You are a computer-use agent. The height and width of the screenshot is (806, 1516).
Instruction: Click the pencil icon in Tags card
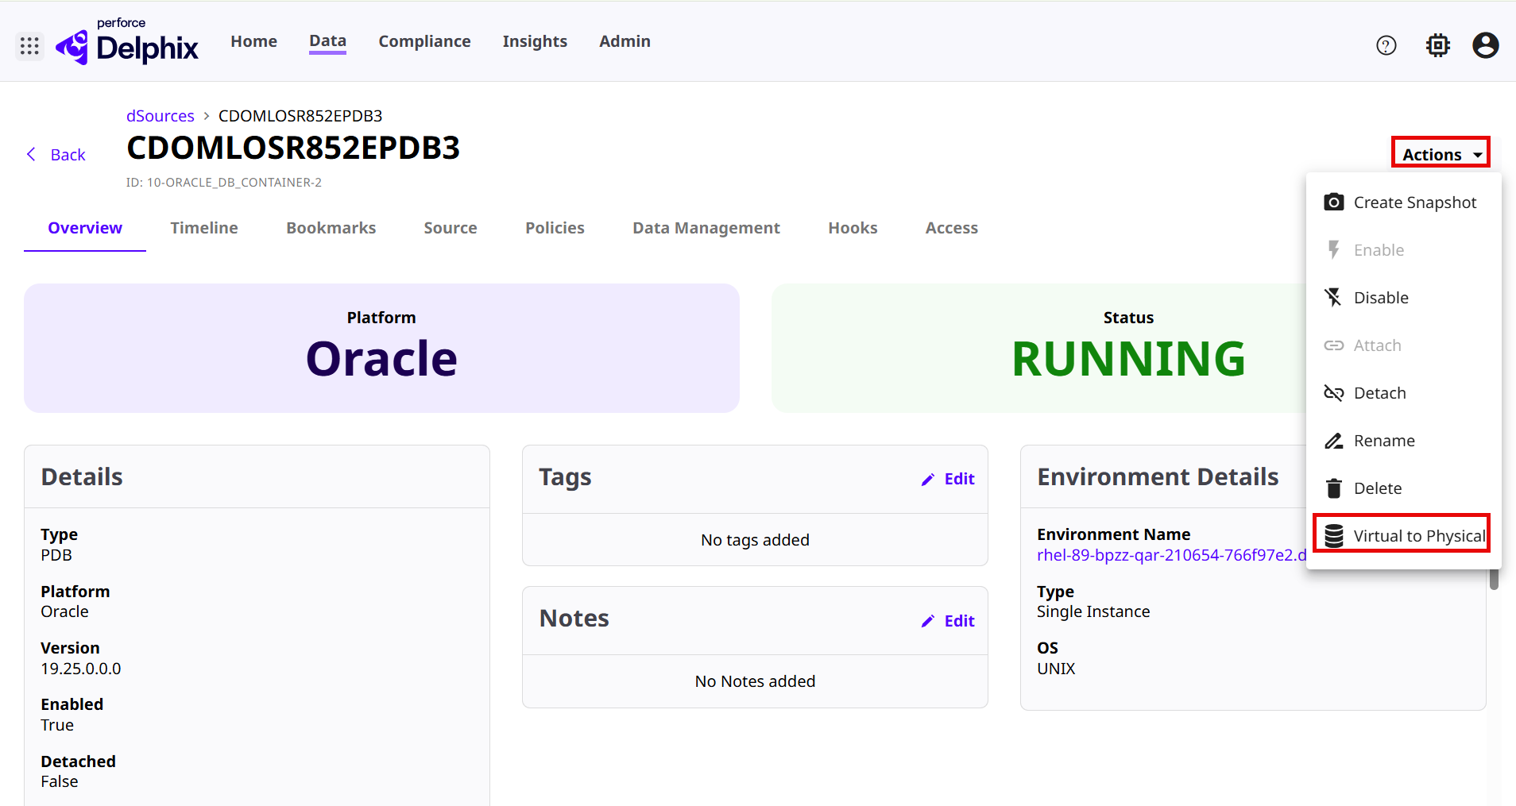(x=928, y=480)
